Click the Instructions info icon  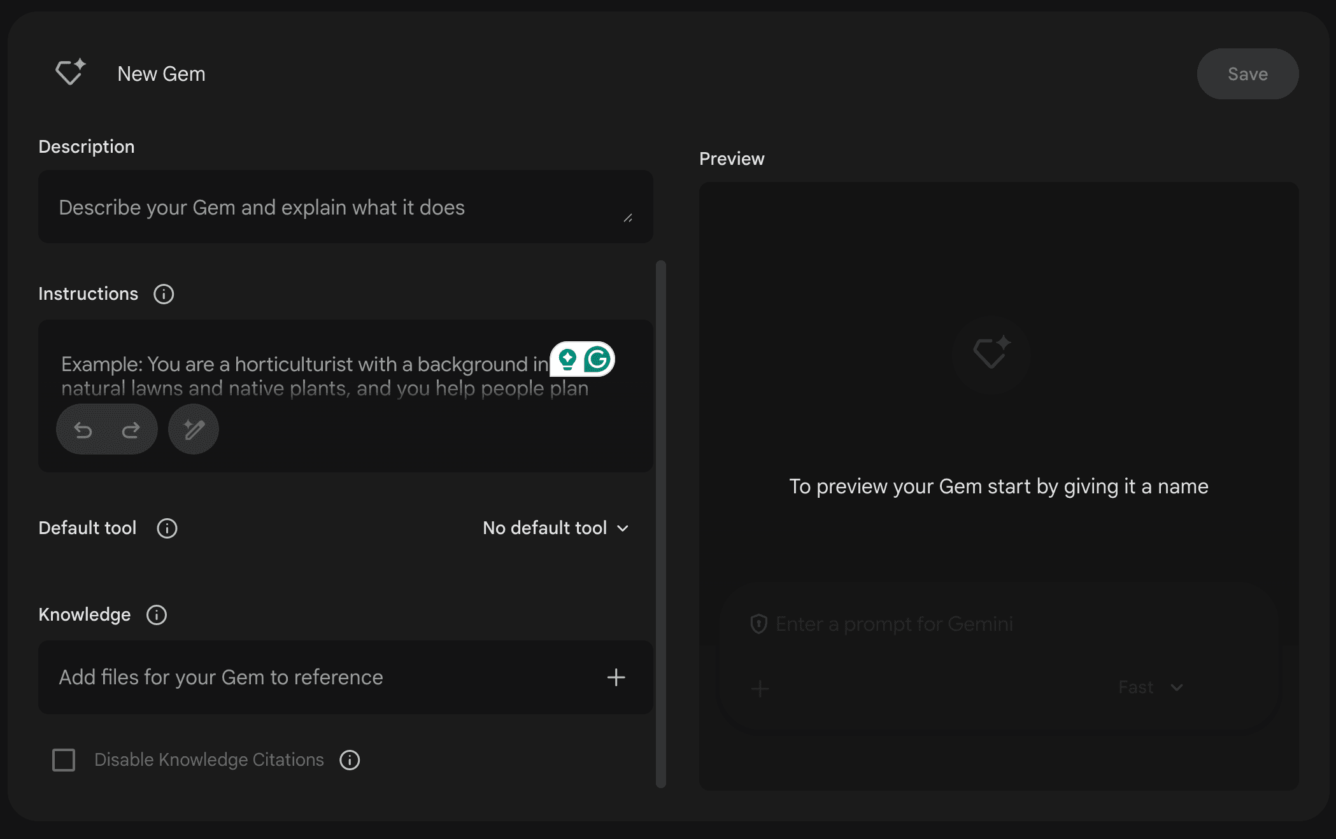pyautogui.click(x=164, y=294)
